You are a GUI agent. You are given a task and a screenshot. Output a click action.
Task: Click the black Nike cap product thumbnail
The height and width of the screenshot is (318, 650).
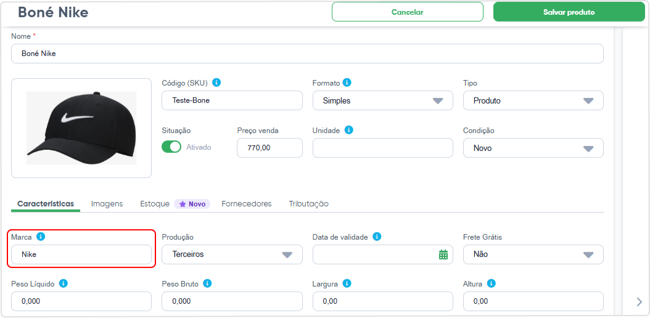[x=81, y=128]
